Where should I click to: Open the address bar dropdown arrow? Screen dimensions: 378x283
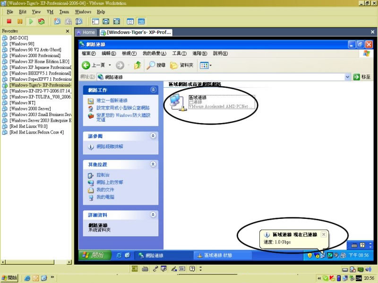pos(347,77)
